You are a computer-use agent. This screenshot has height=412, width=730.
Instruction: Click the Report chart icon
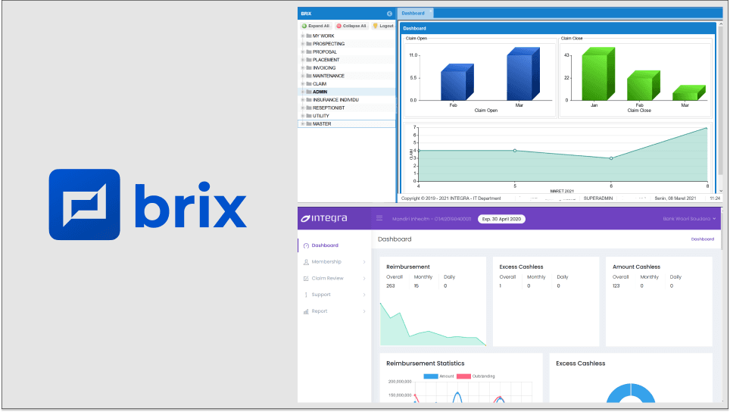(x=306, y=311)
